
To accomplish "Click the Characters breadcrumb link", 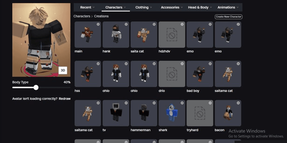I will pos(82,16).
